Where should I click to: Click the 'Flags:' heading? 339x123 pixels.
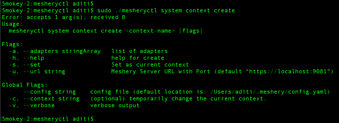(x=12, y=44)
